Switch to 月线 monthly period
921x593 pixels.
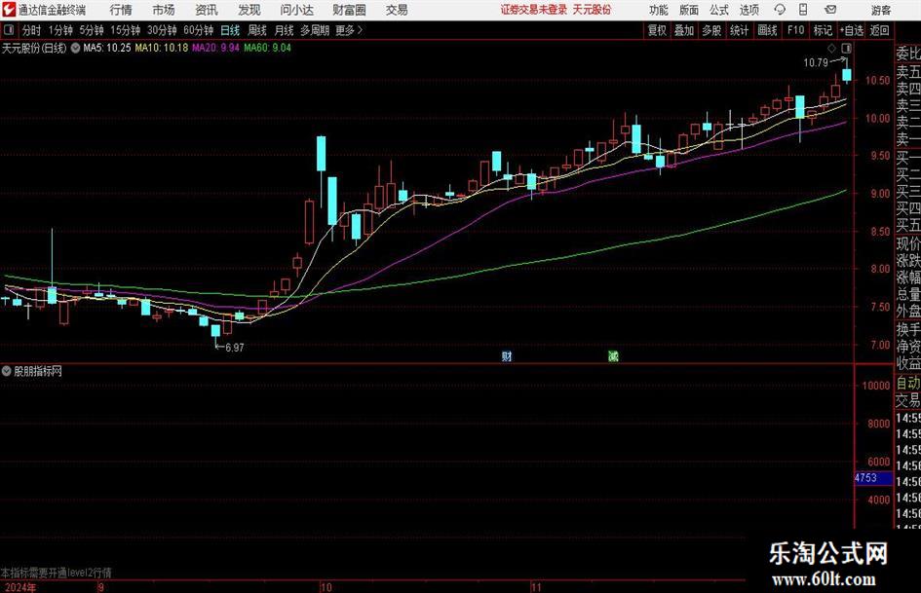coord(284,30)
